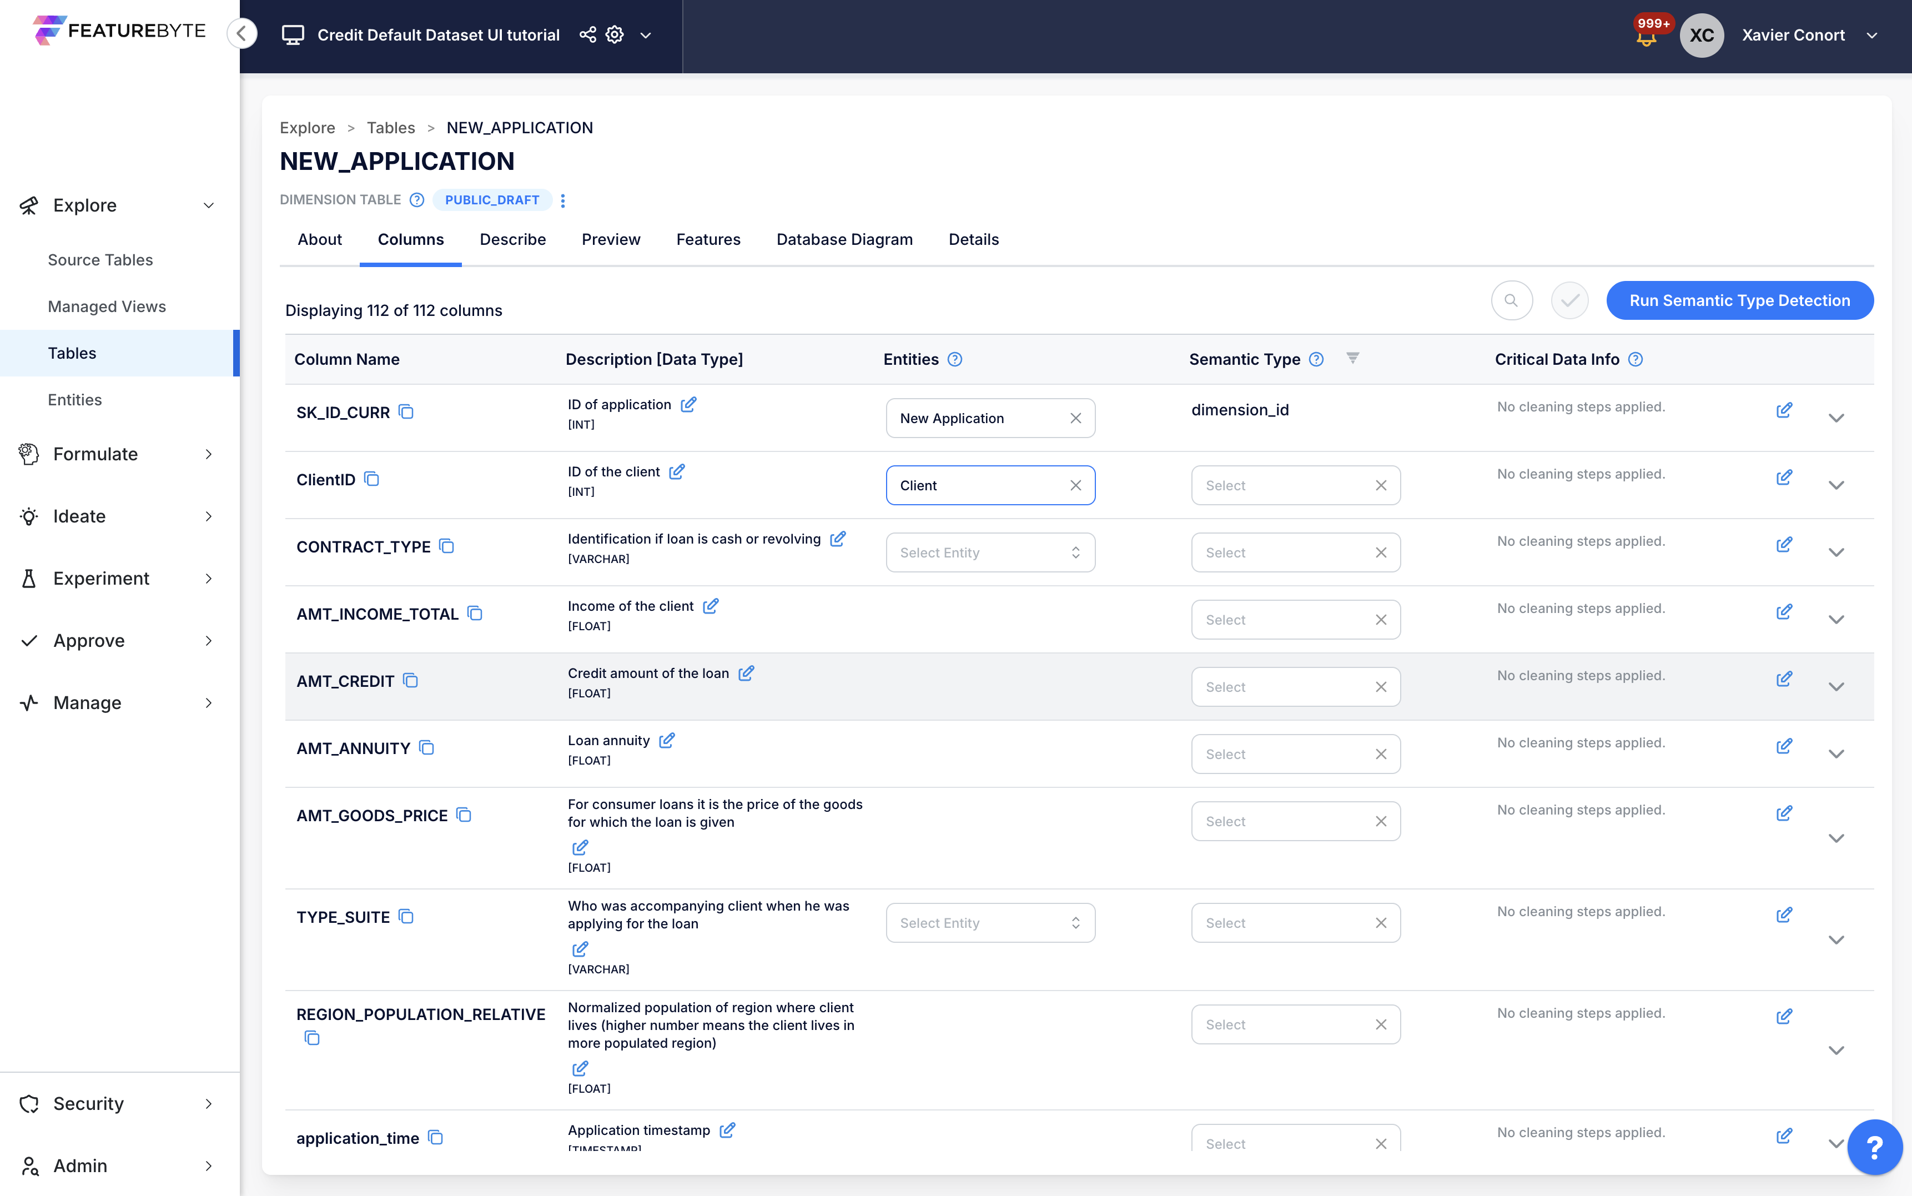Open Select Entity dropdown for CONTRACT_TYPE
This screenshot has width=1912, height=1196.
[x=990, y=552]
